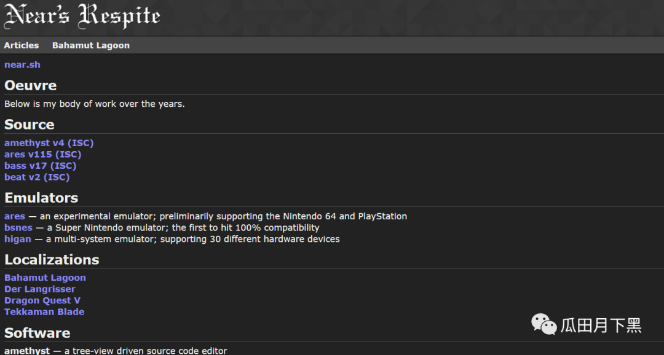Image resolution: width=664 pixels, height=355 pixels.
Task: Open the Bahamut Lagoon navigation item
Action: point(90,45)
